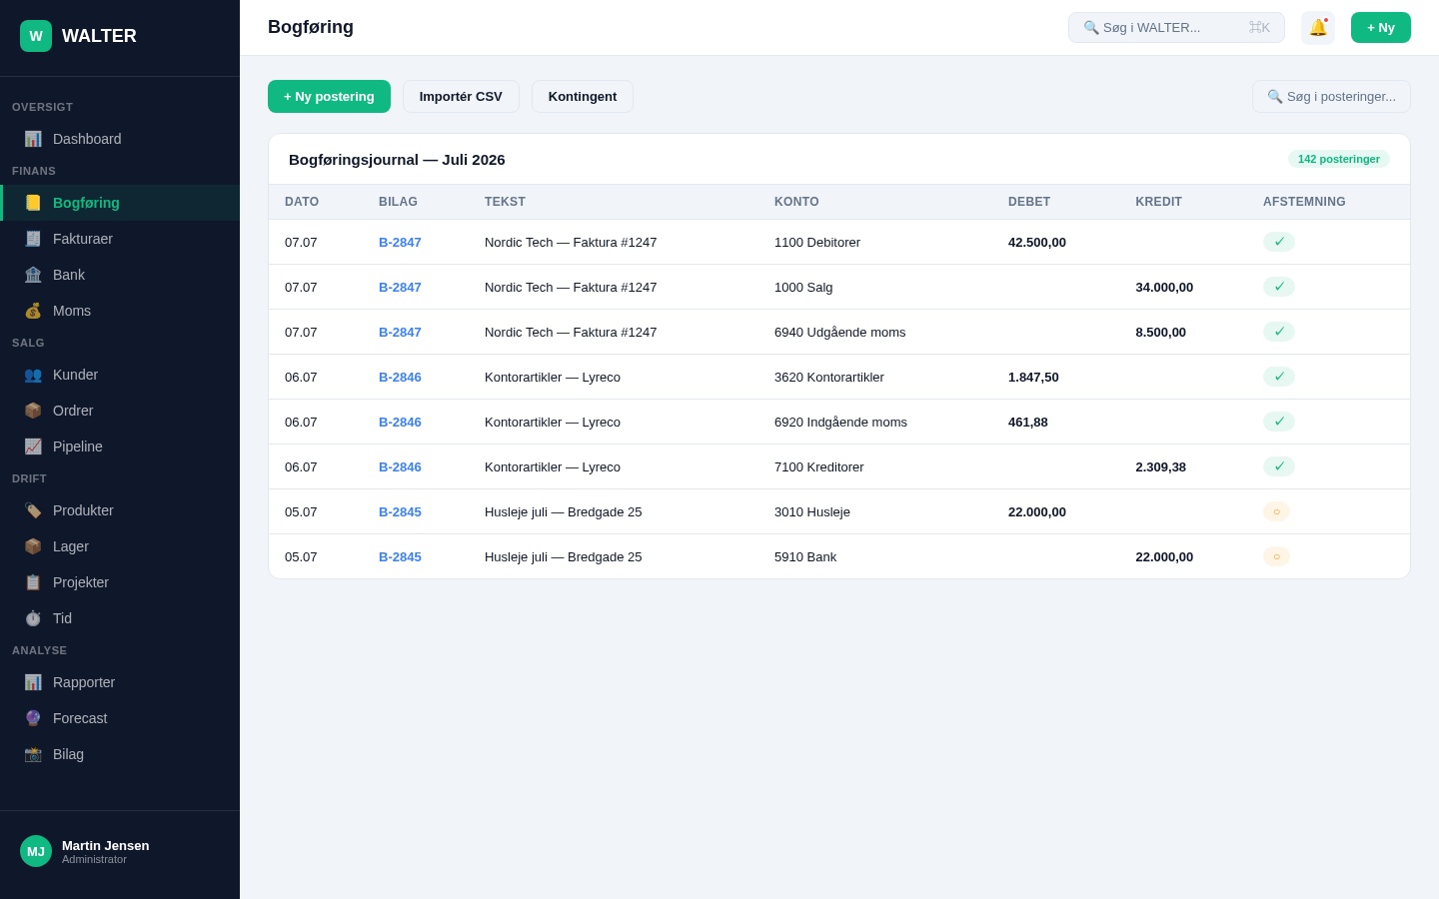
Task: Click debit amount 42.500,00
Action: [x=1037, y=242]
